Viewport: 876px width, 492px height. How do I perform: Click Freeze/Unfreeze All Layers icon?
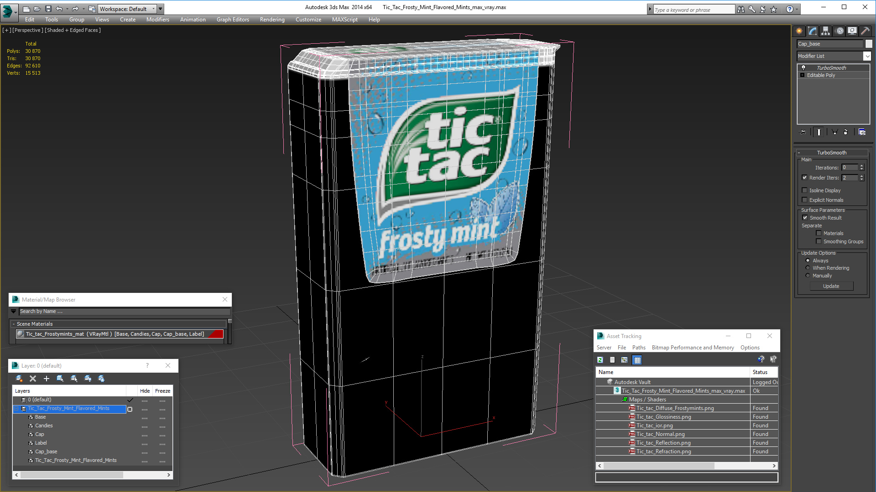click(101, 379)
